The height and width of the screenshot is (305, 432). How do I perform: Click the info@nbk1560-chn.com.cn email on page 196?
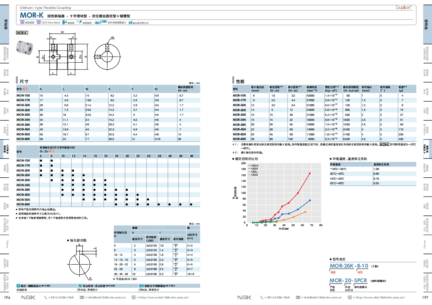107,298
